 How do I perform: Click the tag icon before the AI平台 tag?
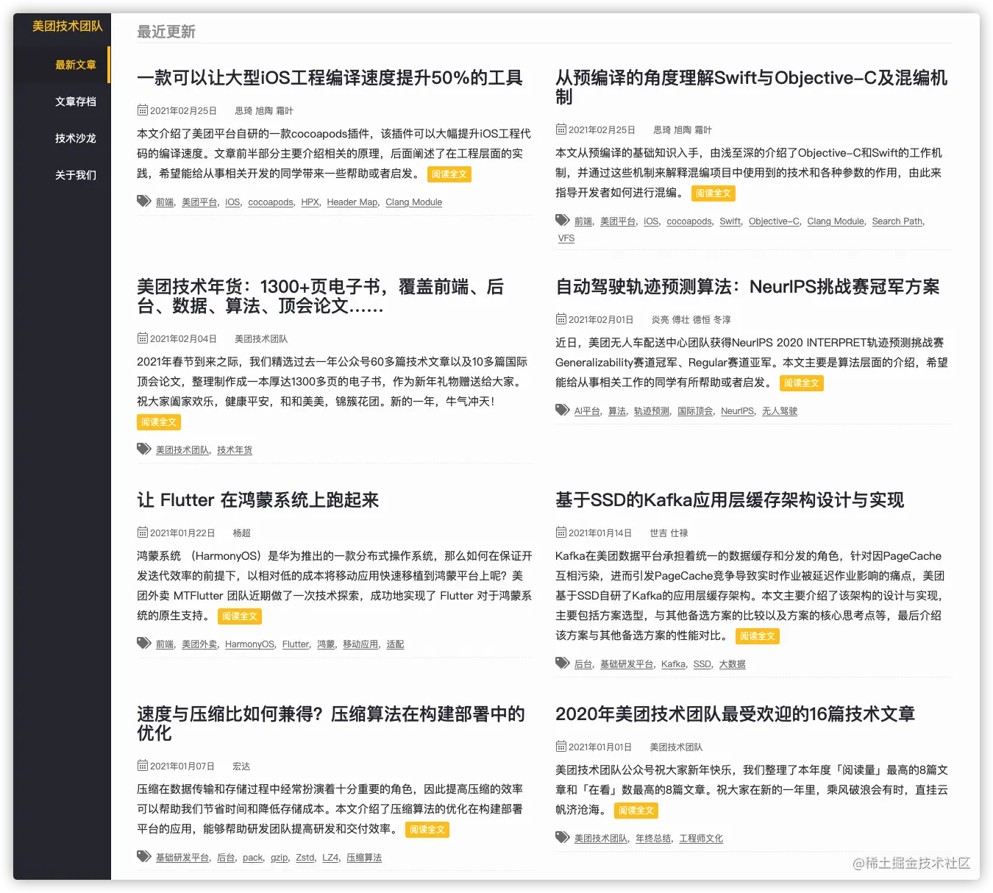coord(563,410)
